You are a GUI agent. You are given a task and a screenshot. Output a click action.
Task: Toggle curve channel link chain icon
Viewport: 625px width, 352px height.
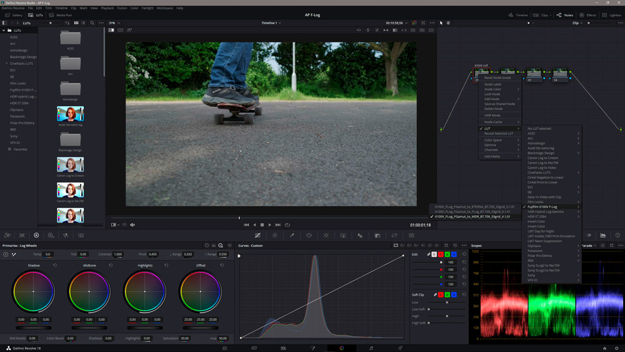[429, 254]
